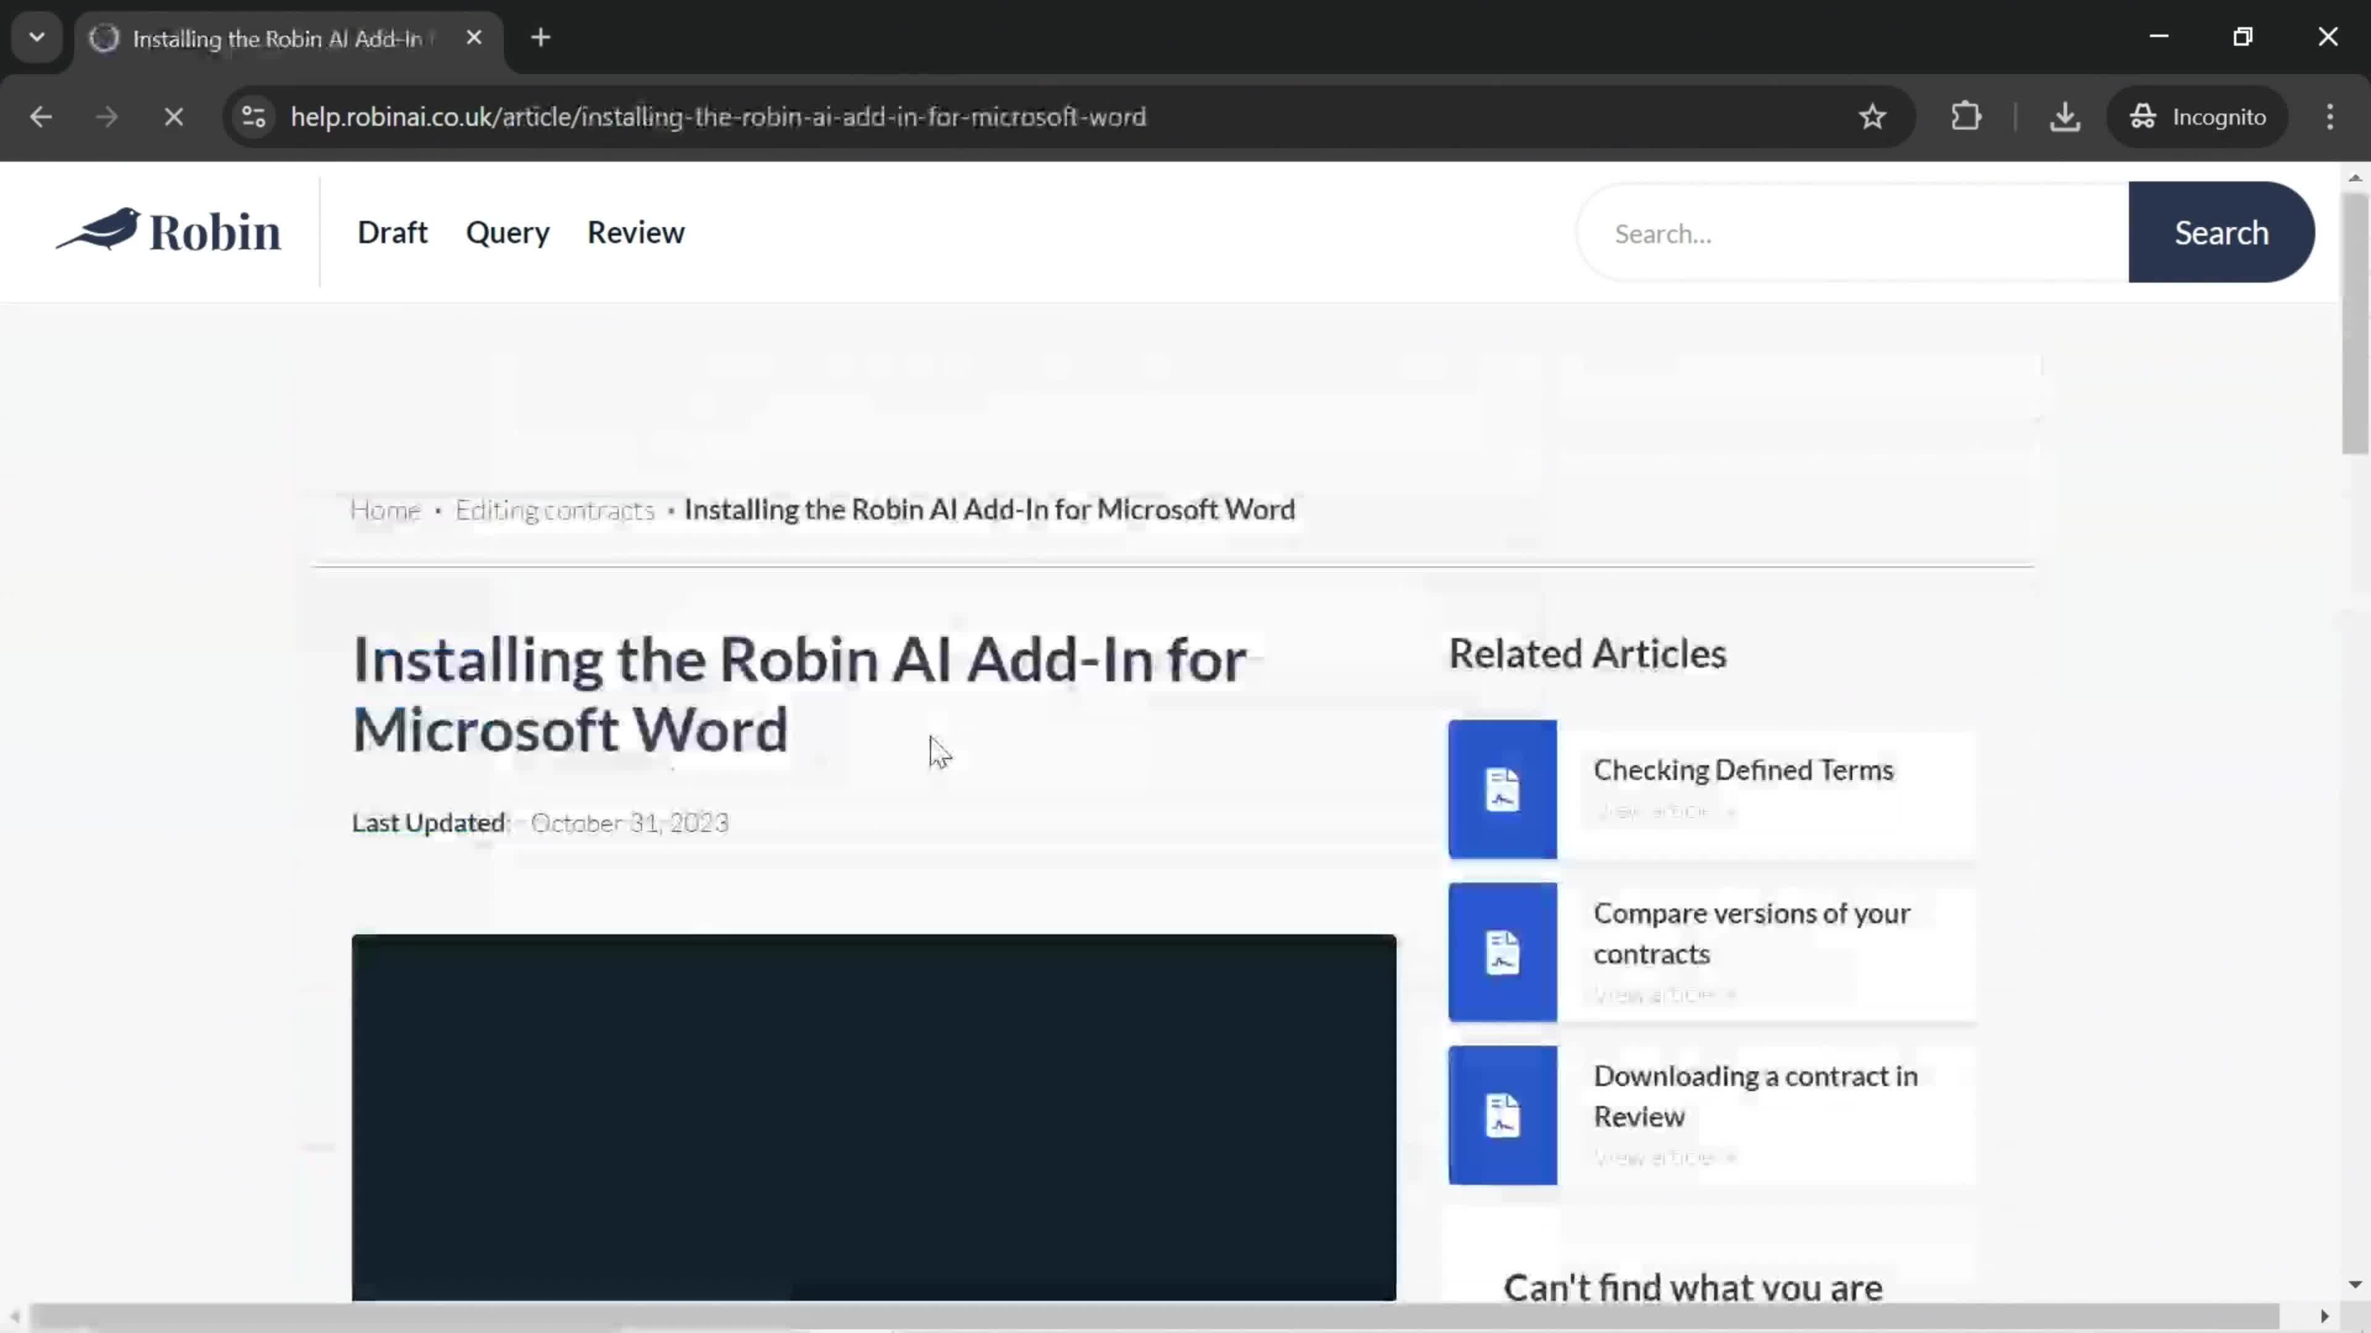Bookmark this page with the star
The height and width of the screenshot is (1333, 2371).
(x=1872, y=117)
